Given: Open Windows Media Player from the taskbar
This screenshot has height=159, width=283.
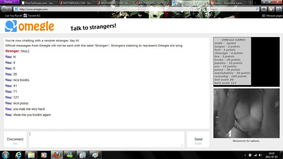Looking at the screenshot, I should coord(43,155).
